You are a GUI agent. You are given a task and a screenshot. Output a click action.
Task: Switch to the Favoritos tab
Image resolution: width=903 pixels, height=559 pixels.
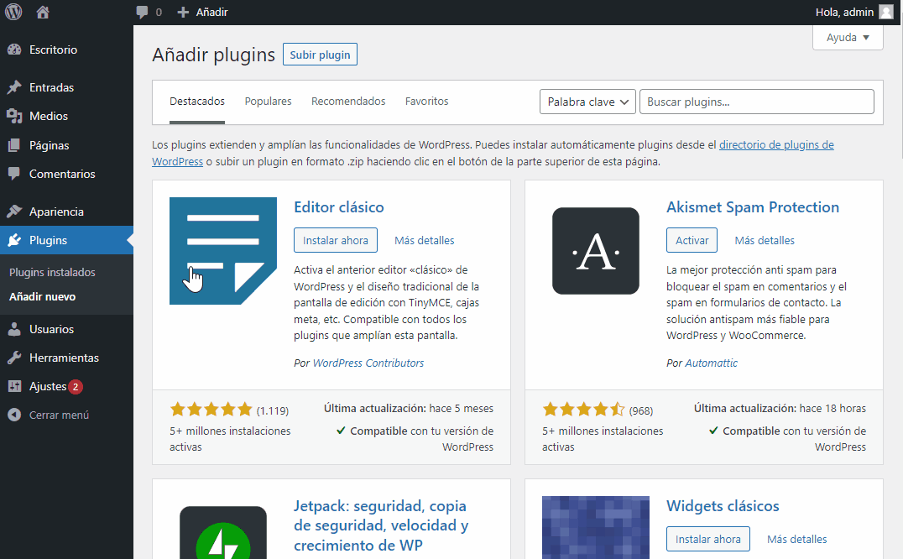[x=426, y=102]
